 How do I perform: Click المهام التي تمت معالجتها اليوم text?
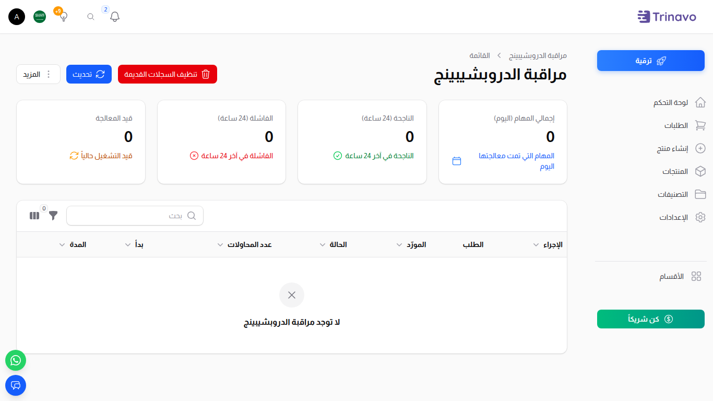tap(517, 161)
